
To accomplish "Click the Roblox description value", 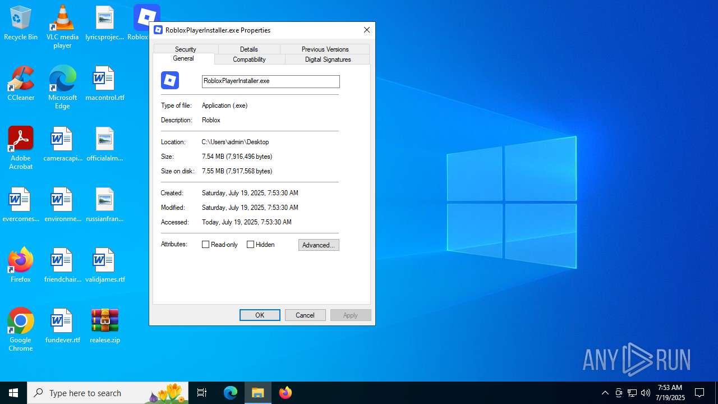I will pos(211,120).
